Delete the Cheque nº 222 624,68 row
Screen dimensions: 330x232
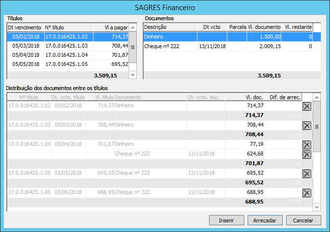(306, 154)
